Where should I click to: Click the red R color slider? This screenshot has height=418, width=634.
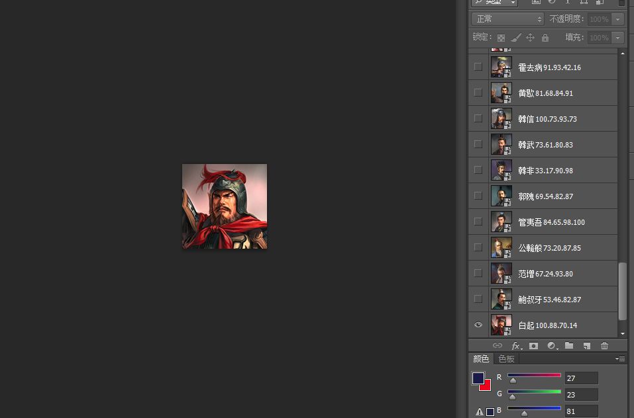pos(534,375)
